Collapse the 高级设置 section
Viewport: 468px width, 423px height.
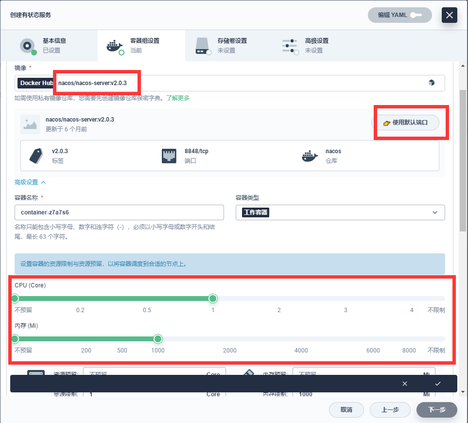click(x=30, y=182)
